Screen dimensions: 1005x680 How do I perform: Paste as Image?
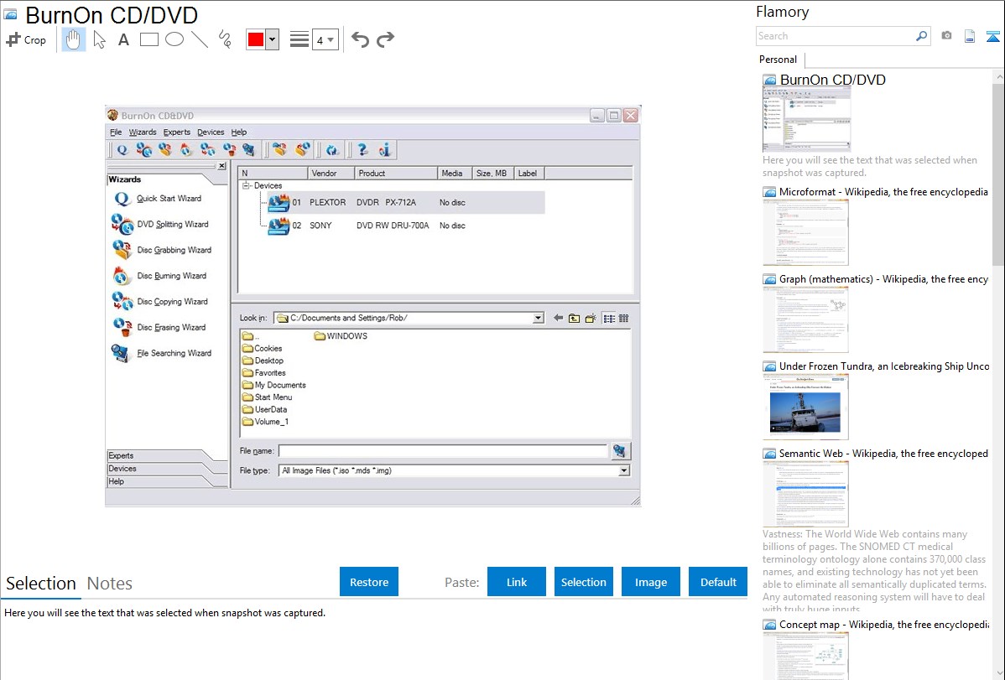[650, 582]
